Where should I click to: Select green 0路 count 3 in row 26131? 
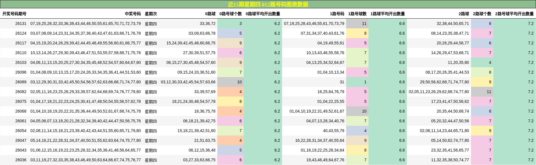[x=230, y=23]
